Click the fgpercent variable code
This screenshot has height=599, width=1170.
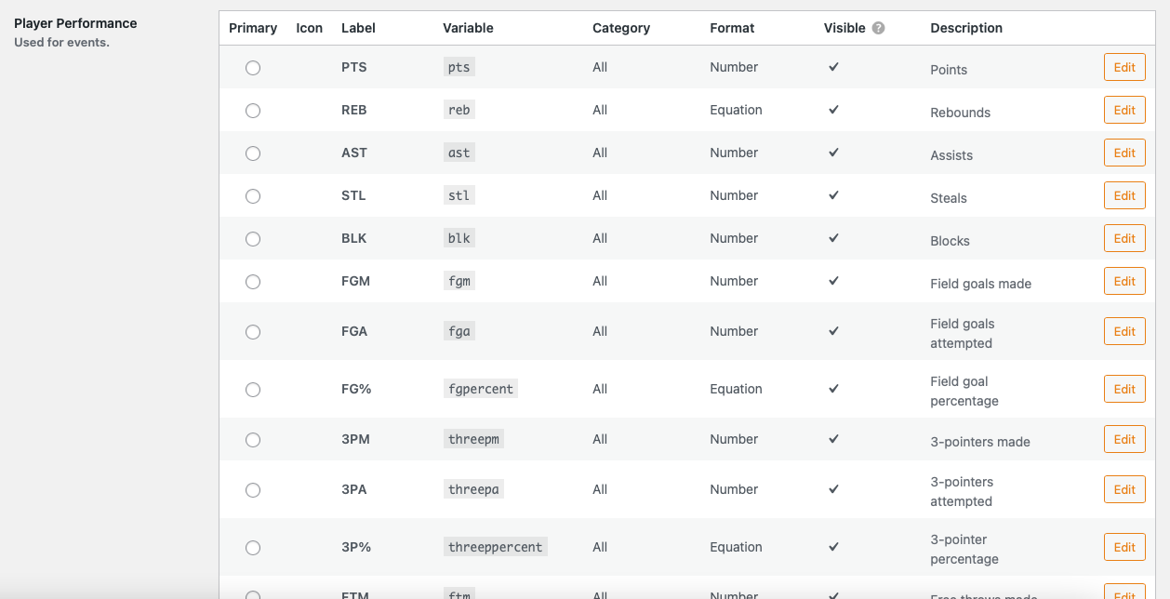(481, 389)
